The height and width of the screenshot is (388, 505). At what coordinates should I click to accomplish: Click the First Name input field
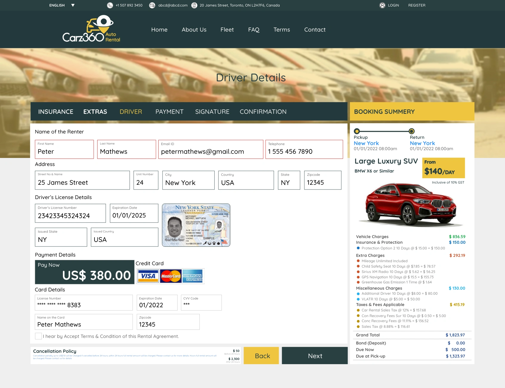coord(64,150)
